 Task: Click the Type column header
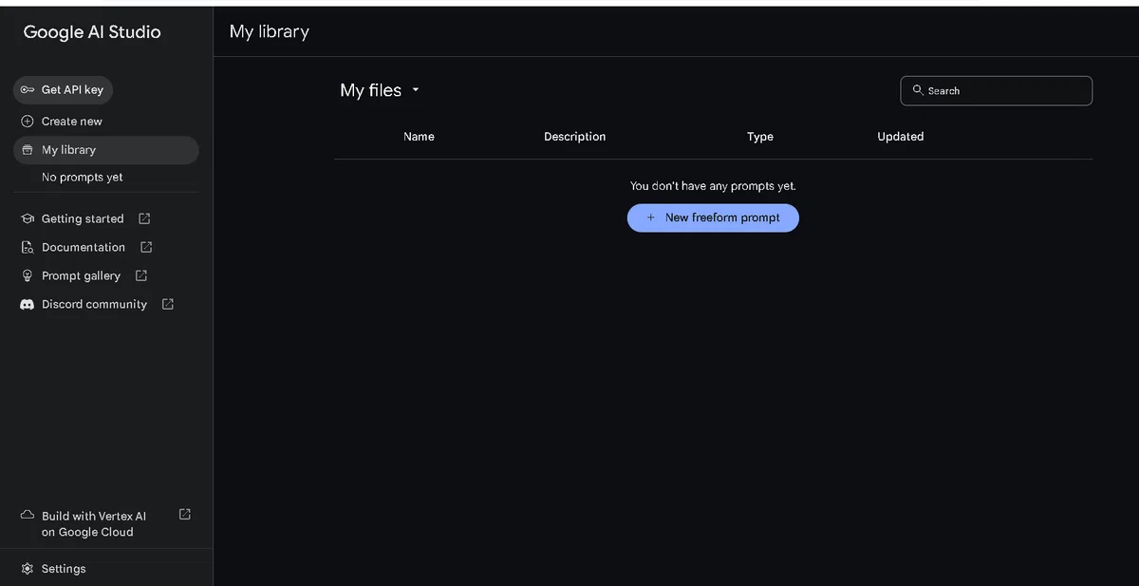click(x=760, y=137)
